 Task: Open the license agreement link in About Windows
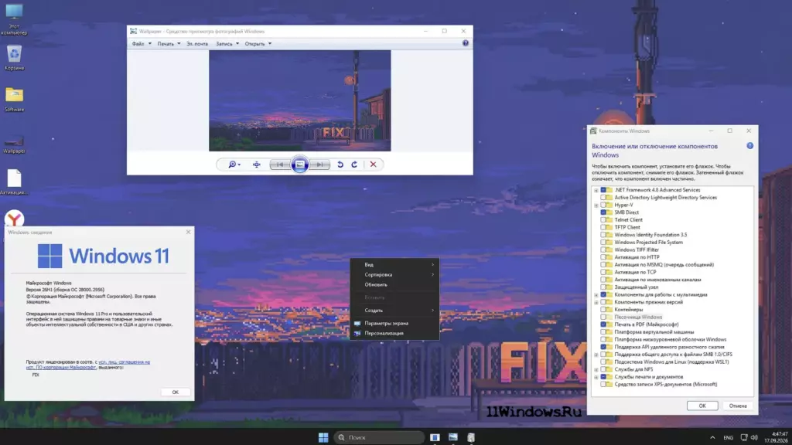coord(88,365)
